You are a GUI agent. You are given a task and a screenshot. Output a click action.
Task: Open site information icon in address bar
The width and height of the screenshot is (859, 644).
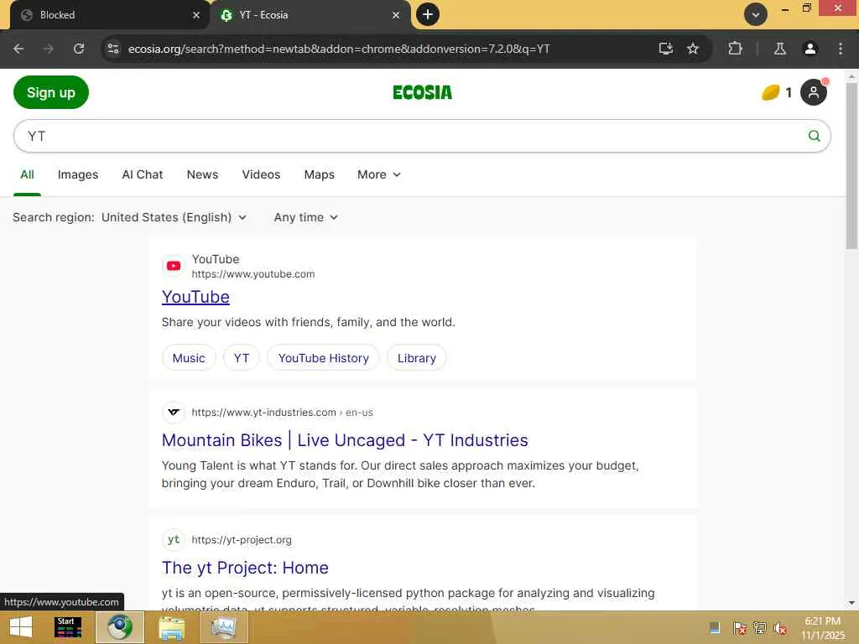pyautogui.click(x=113, y=49)
